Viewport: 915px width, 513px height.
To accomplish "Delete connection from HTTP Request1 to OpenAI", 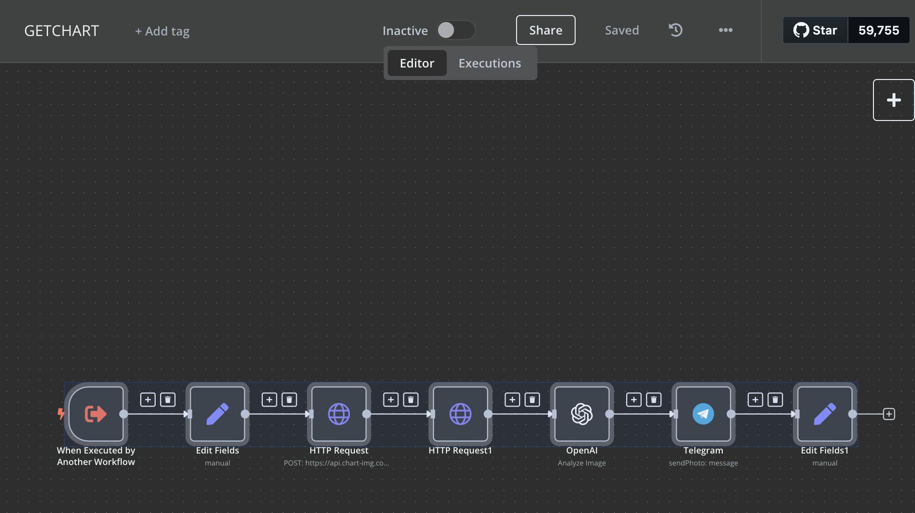I will 532,399.
